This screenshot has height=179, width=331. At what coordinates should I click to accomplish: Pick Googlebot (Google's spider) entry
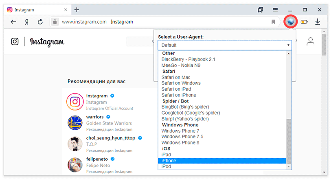191,113
